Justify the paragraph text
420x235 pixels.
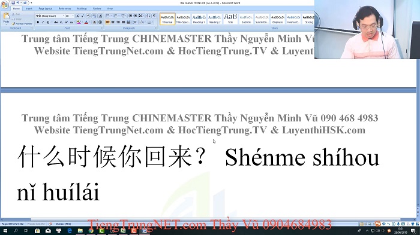click(123, 22)
